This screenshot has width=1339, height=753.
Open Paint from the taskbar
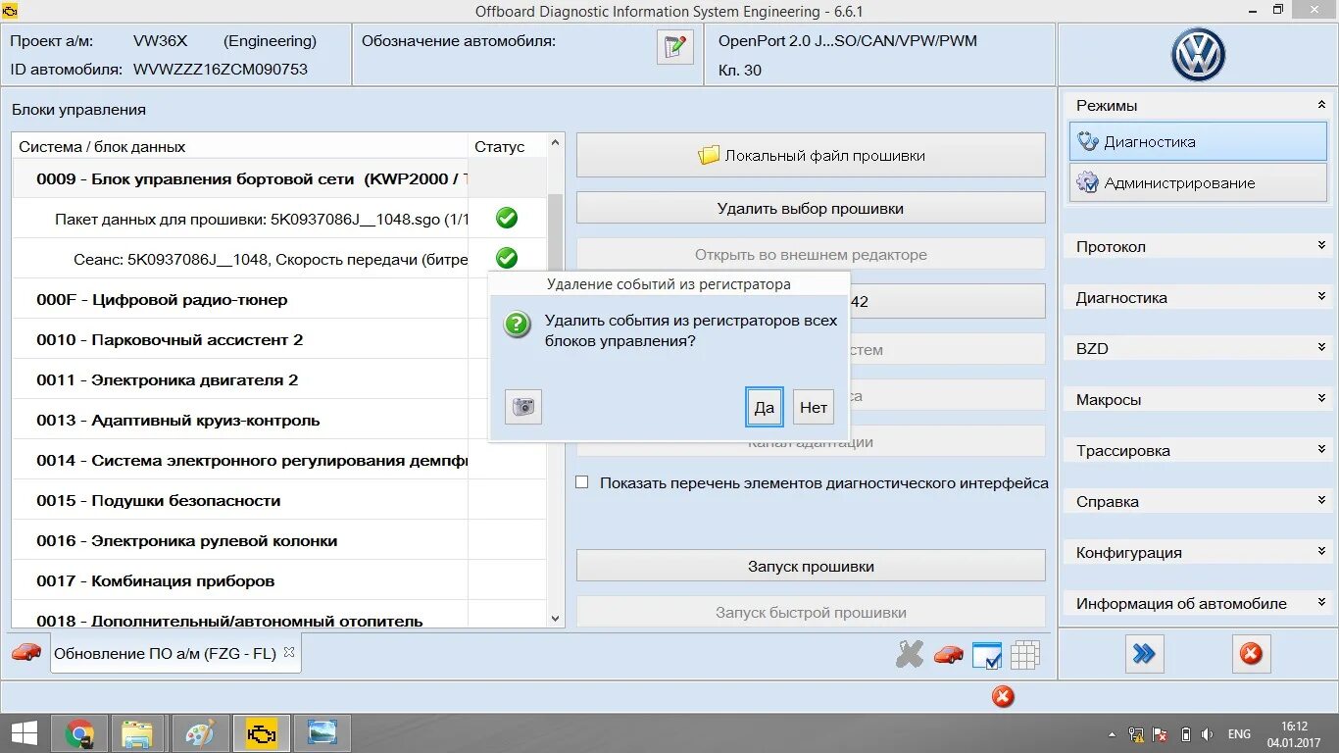point(200,733)
